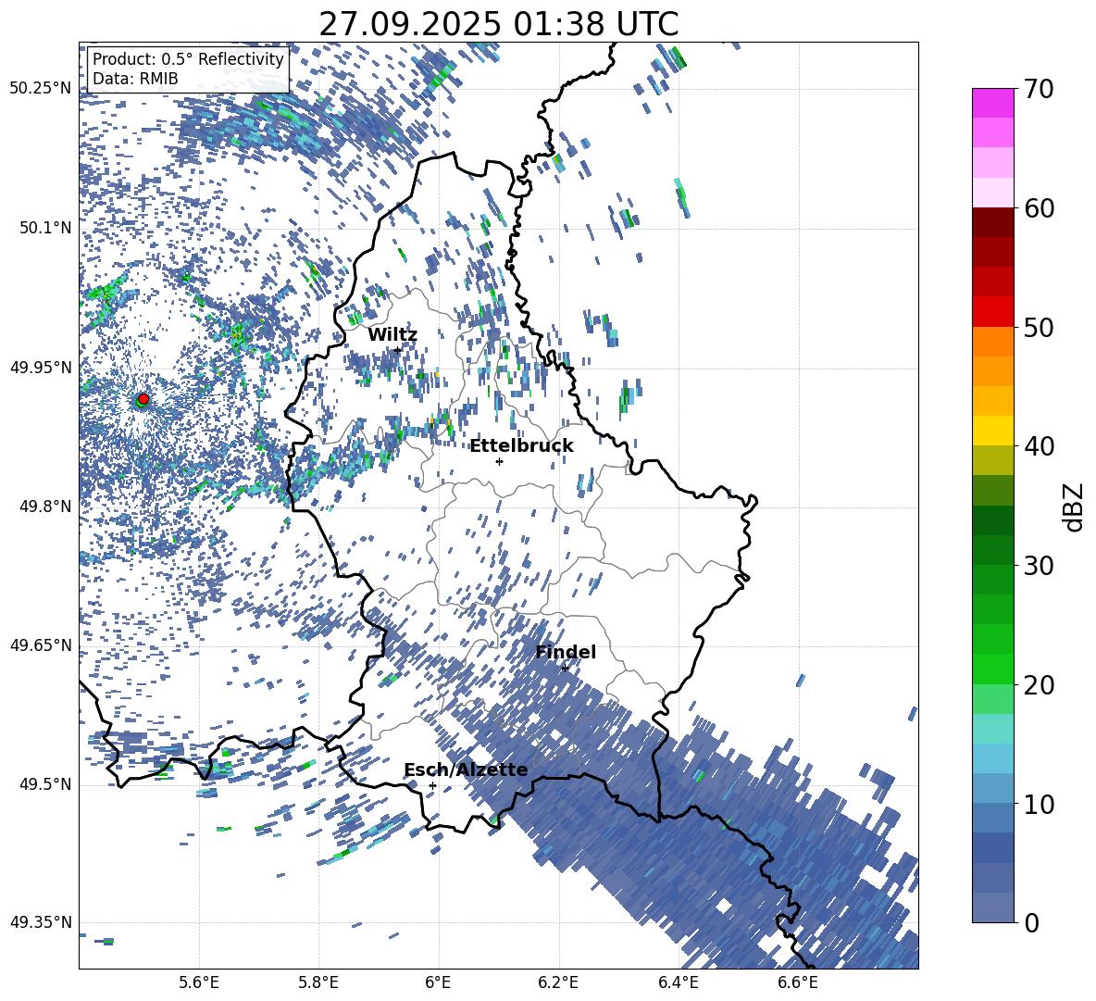Click the colorbar value 40
This screenshot has height=1001, width=1096.
tap(1039, 446)
